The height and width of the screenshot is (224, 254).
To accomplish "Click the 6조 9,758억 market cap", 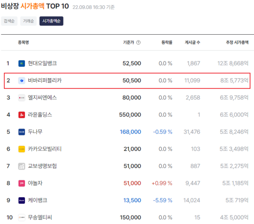I will click(x=234, y=98).
